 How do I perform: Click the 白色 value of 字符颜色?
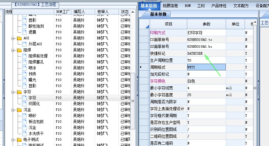206,81
